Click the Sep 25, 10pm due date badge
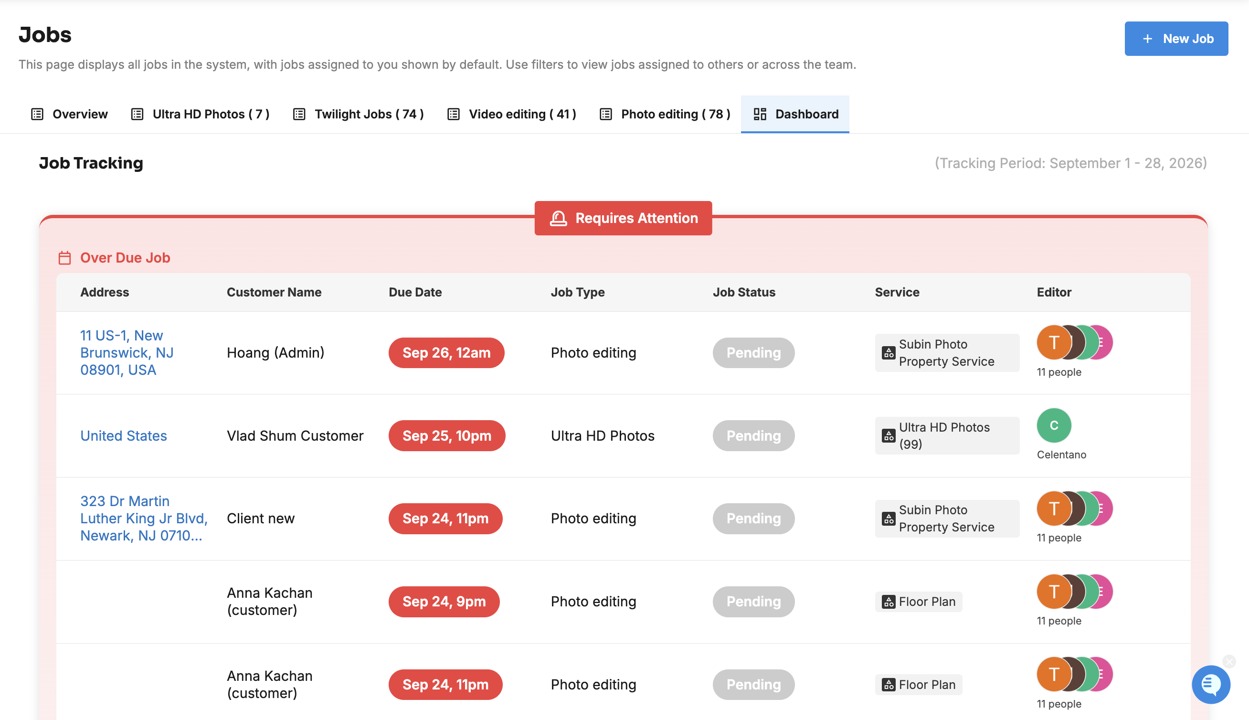 pyautogui.click(x=446, y=435)
